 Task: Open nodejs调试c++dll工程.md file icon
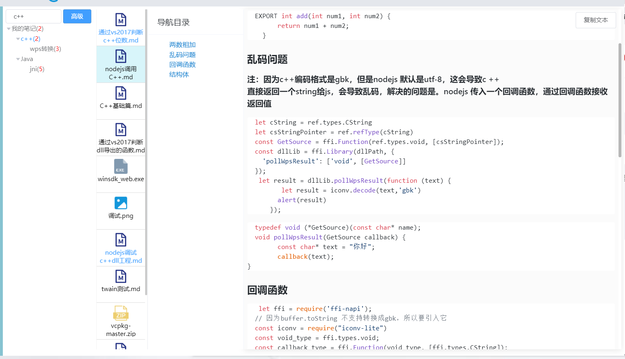point(121,240)
